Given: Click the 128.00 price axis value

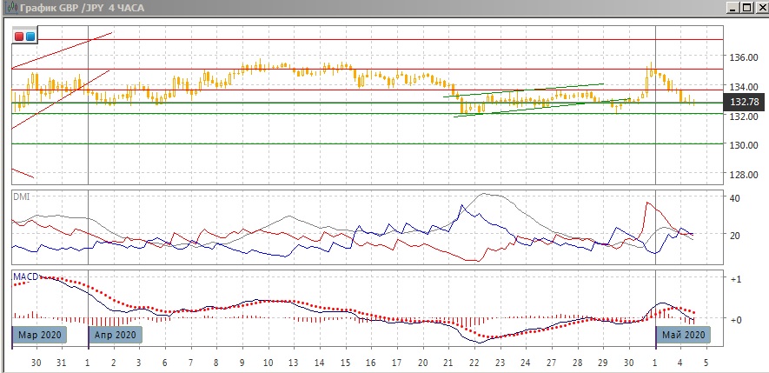Looking at the screenshot, I should tap(745, 175).
